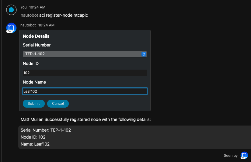Click the Serial Number line in result block
Image resolution: width=251 pixels, height=162 pixels.
[46, 130]
